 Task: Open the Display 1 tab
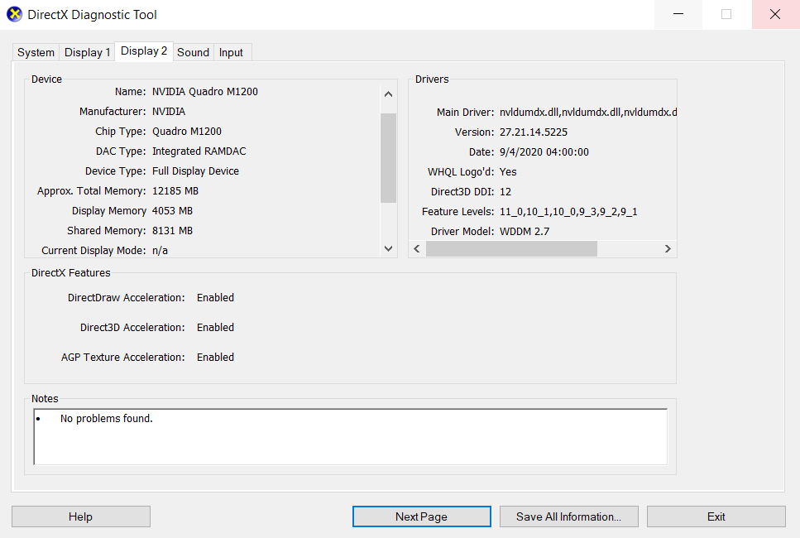coord(87,53)
